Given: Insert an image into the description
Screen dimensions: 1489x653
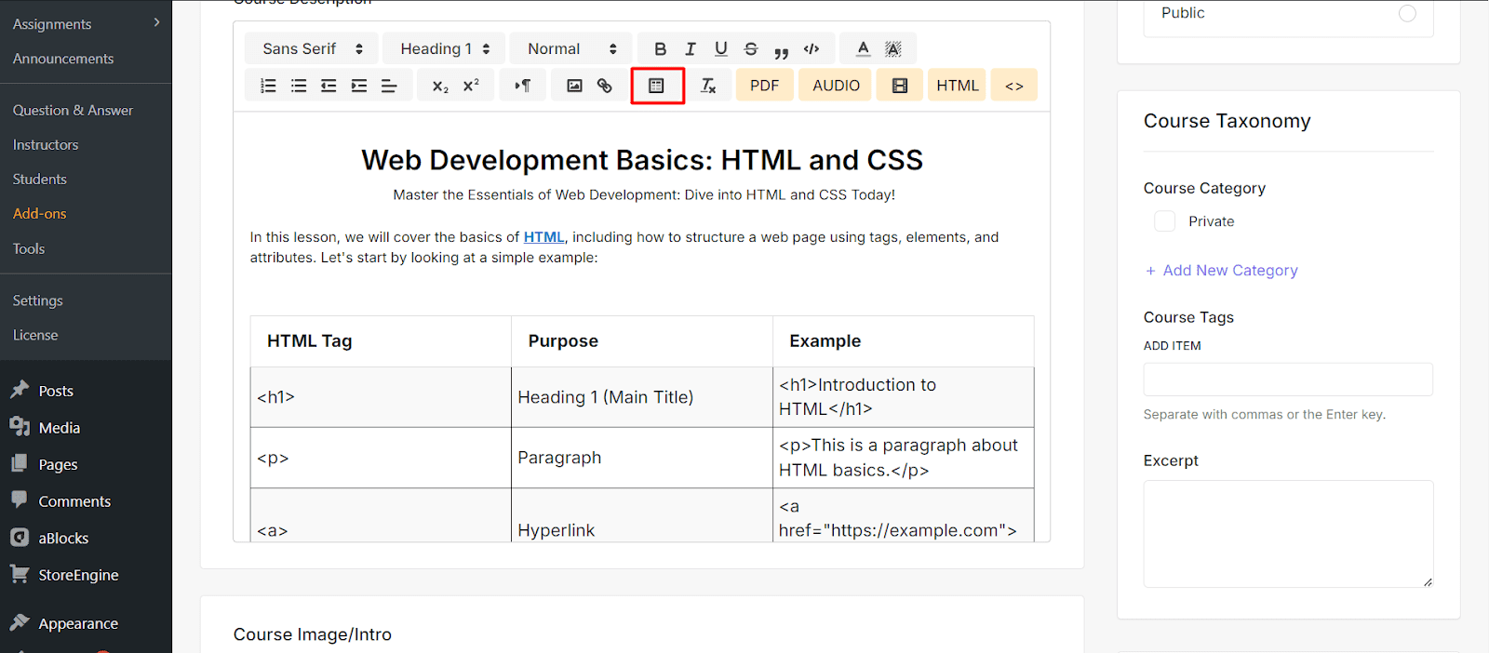Looking at the screenshot, I should pyautogui.click(x=574, y=86).
